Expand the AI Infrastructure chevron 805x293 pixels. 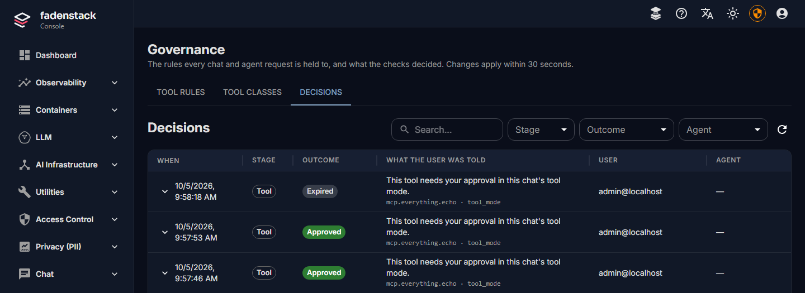coord(115,165)
